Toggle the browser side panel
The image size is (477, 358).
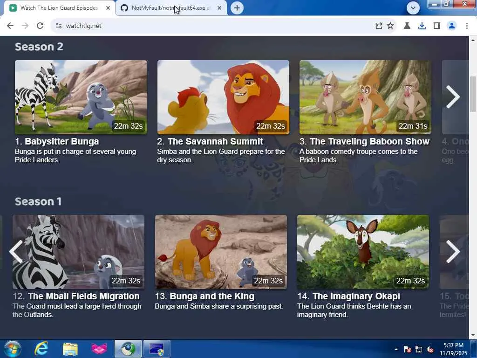437,26
